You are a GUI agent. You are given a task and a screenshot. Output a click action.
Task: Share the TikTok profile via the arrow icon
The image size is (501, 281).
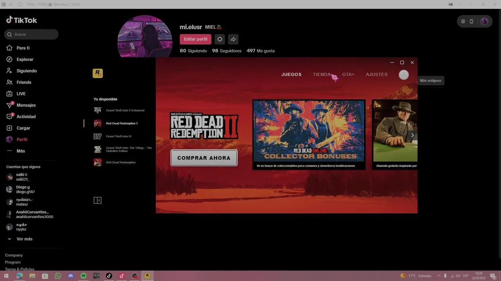(233, 39)
